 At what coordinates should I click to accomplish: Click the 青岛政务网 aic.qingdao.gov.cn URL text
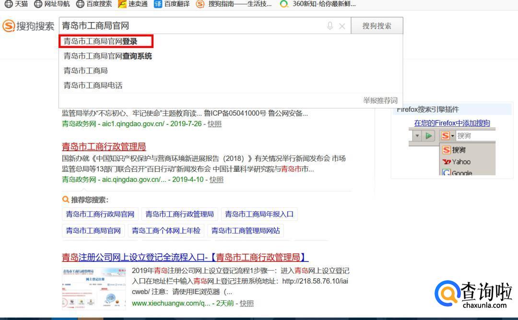[114, 179]
